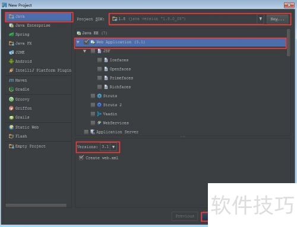Screen dimensions: 297x227
Task: Click the Icefaces file icon
Action: (x=106, y=60)
